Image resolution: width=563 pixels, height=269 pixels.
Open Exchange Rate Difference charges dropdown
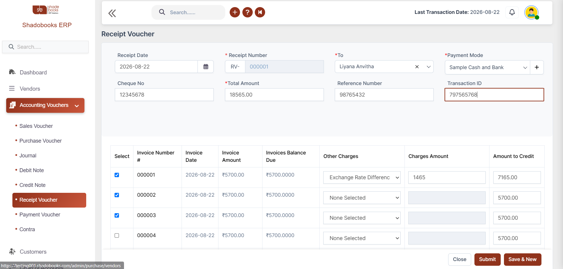coord(362,177)
